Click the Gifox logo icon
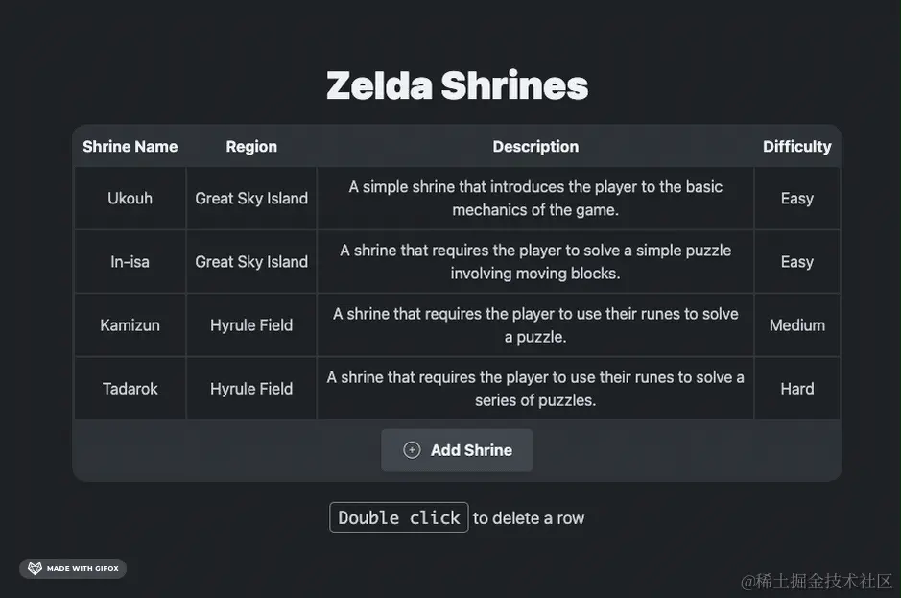901x598 pixels. click(35, 568)
